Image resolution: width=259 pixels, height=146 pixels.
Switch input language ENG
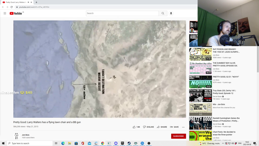240,143
